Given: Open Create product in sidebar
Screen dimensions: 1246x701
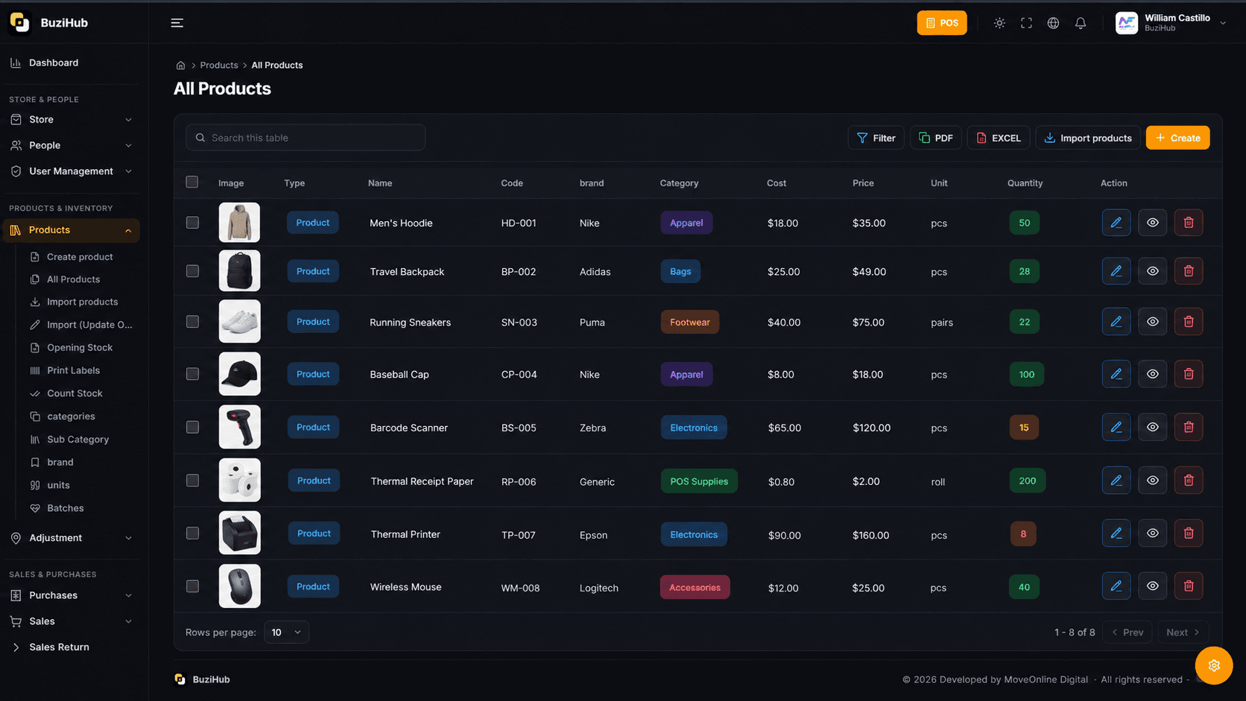Looking at the screenshot, I should click(80, 257).
